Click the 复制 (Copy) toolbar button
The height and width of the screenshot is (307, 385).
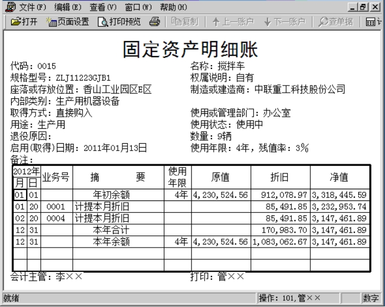click(x=186, y=22)
